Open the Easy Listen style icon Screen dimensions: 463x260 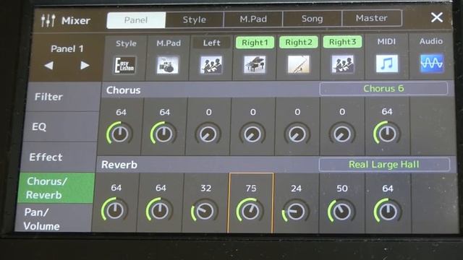[124, 65]
